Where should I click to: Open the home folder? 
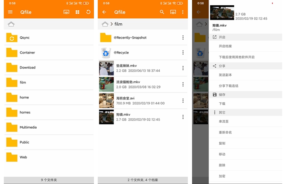point(49,97)
